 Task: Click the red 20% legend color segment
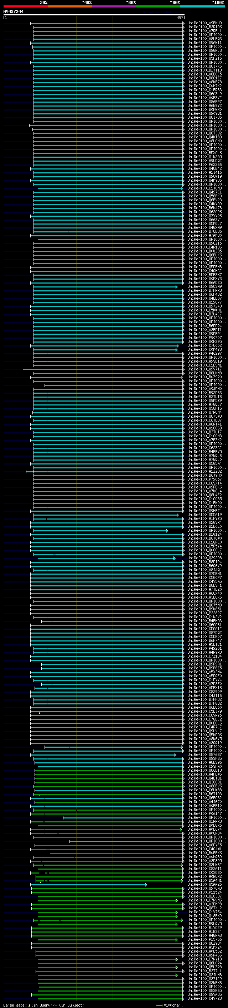tap(25, 6)
